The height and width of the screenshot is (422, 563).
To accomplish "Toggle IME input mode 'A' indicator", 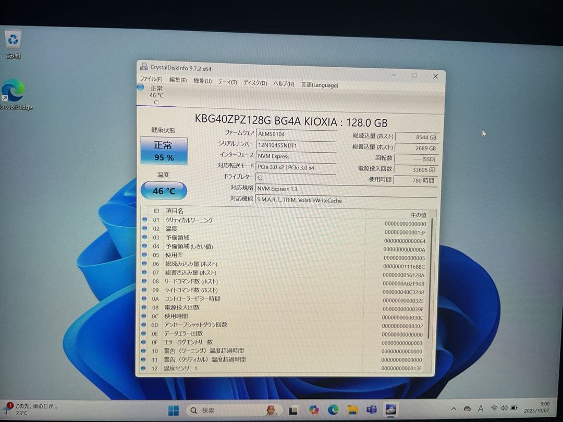I will [481, 408].
